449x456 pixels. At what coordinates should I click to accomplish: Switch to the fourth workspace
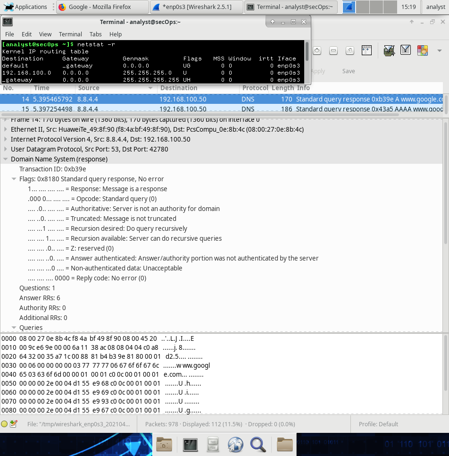390,7
